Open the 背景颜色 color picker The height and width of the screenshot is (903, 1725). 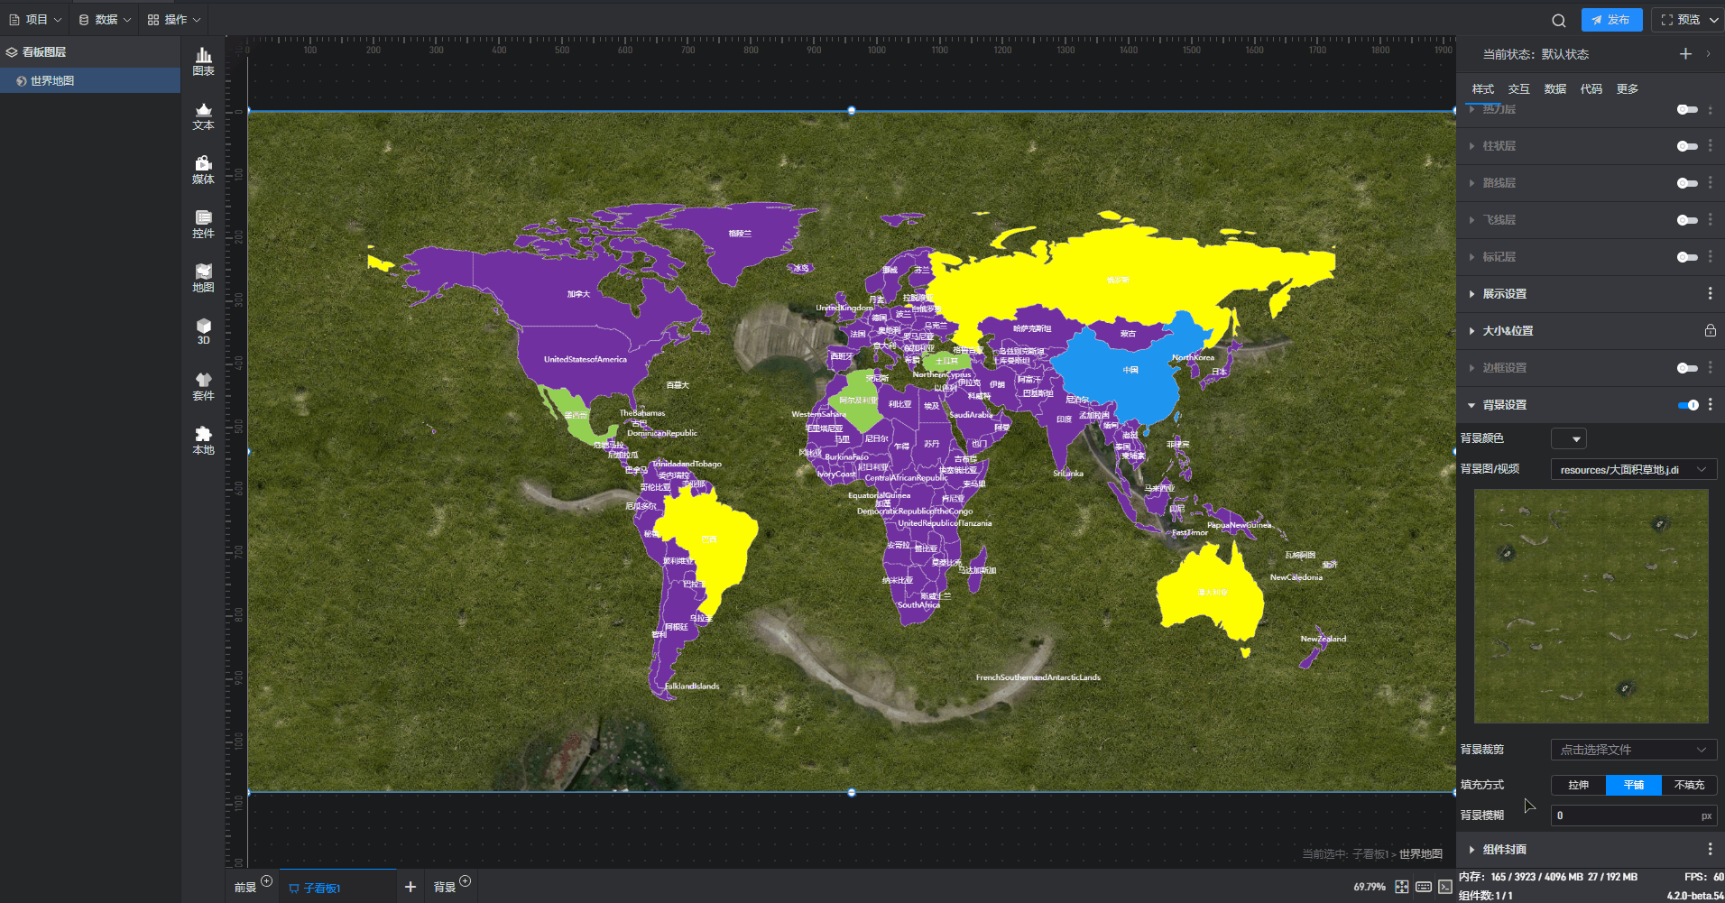[x=1568, y=438]
